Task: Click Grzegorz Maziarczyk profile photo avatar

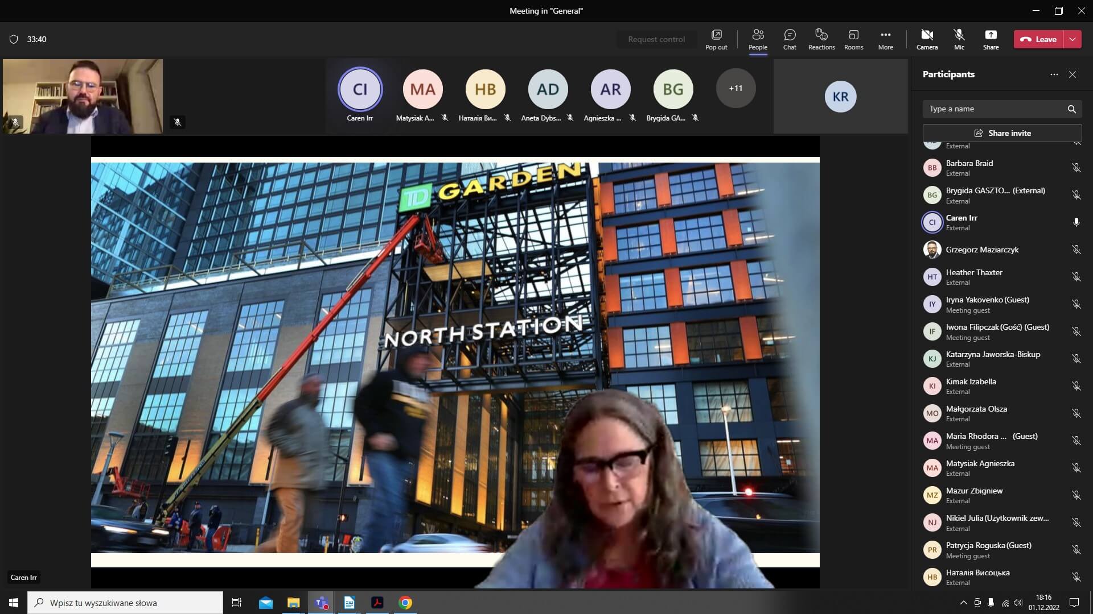Action: [932, 250]
